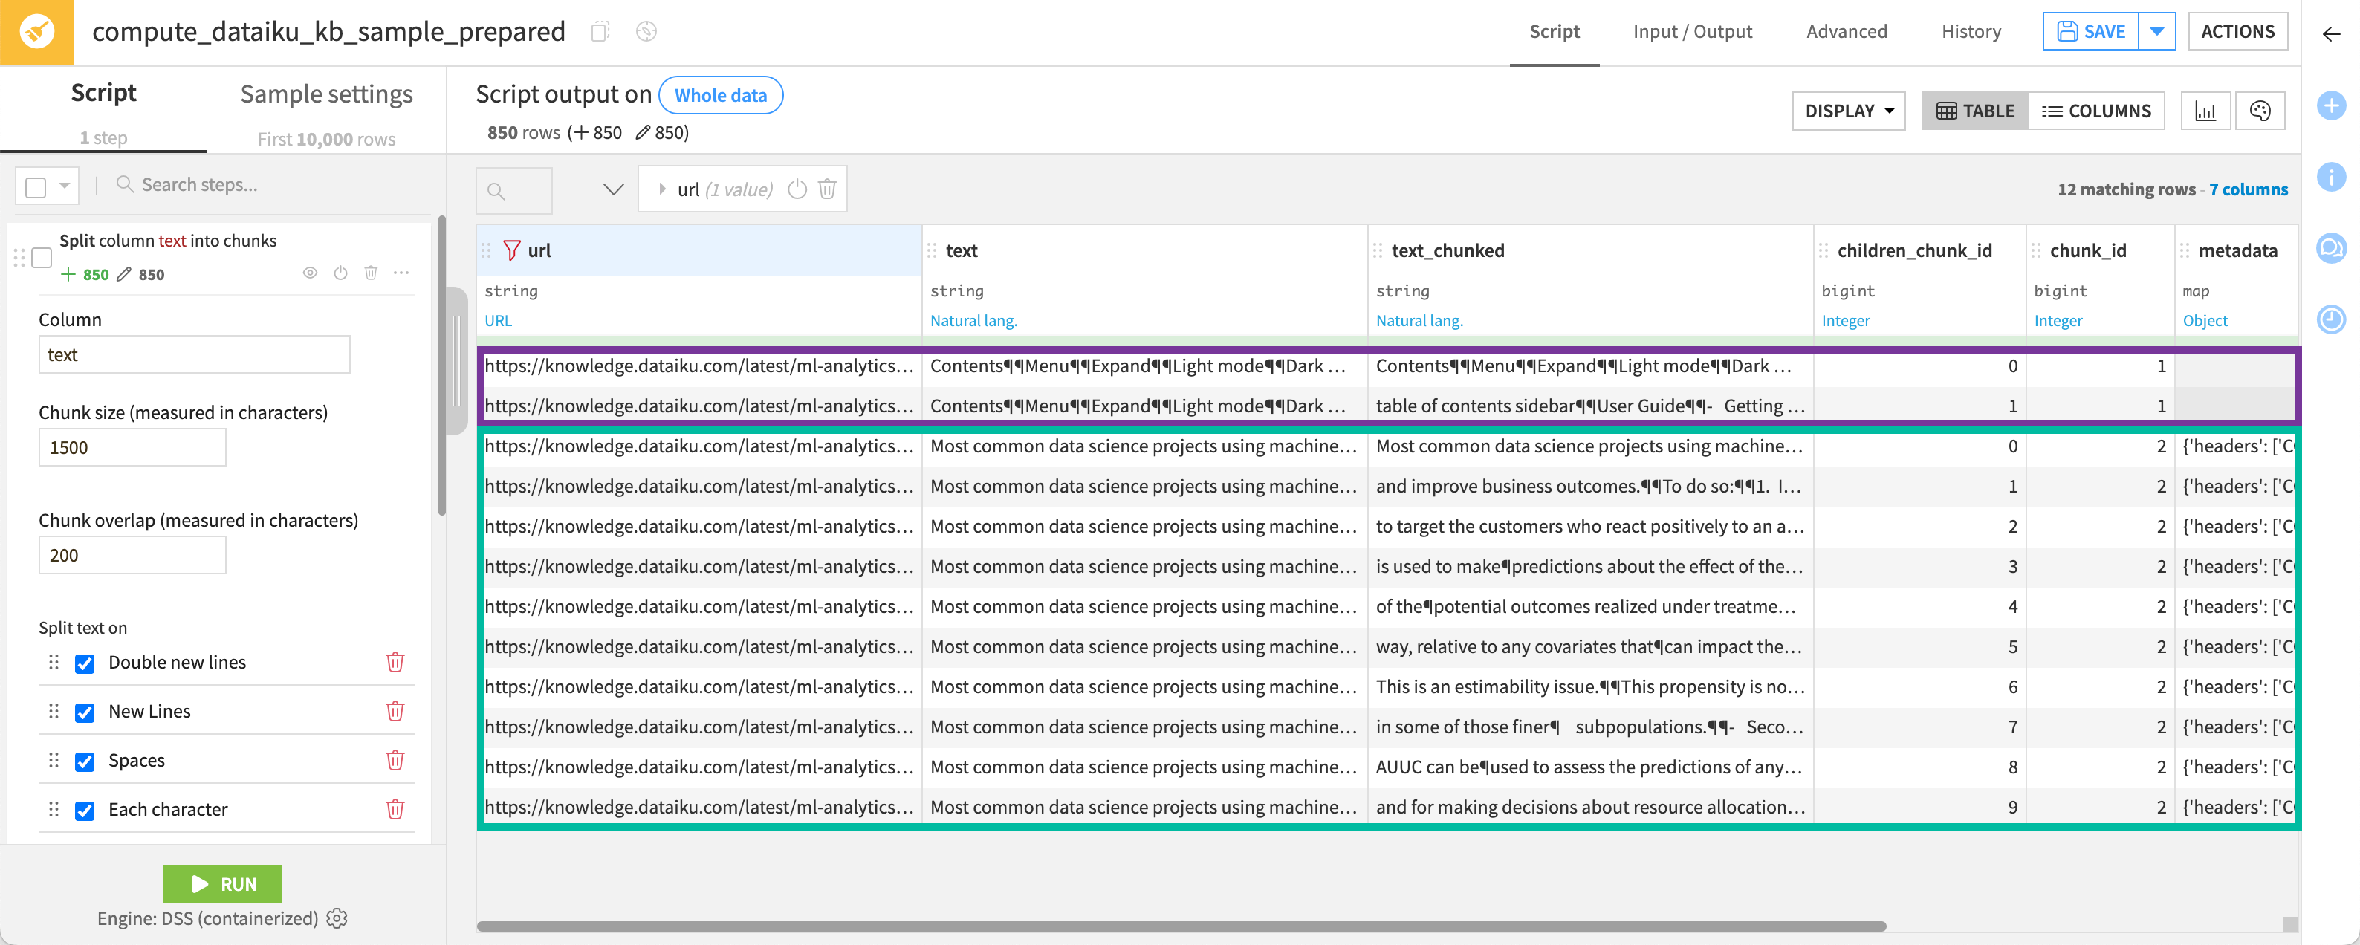Click the engine settings gear near RUN

tap(336, 918)
